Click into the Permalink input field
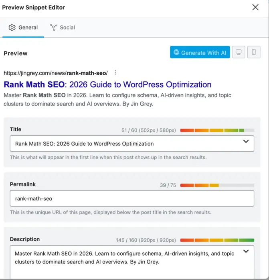This screenshot has height=280, width=269. [131, 198]
